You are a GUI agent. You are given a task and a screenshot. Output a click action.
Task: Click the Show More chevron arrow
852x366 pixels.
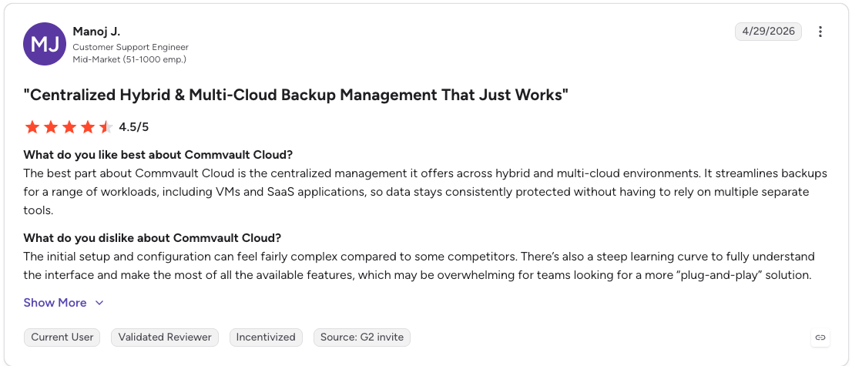pos(99,303)
